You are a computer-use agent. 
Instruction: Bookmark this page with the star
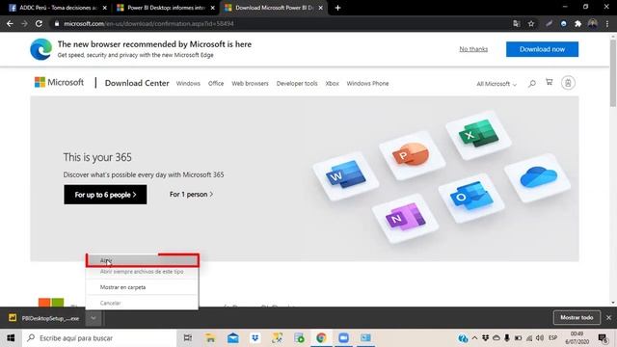(x=531, y=23)
